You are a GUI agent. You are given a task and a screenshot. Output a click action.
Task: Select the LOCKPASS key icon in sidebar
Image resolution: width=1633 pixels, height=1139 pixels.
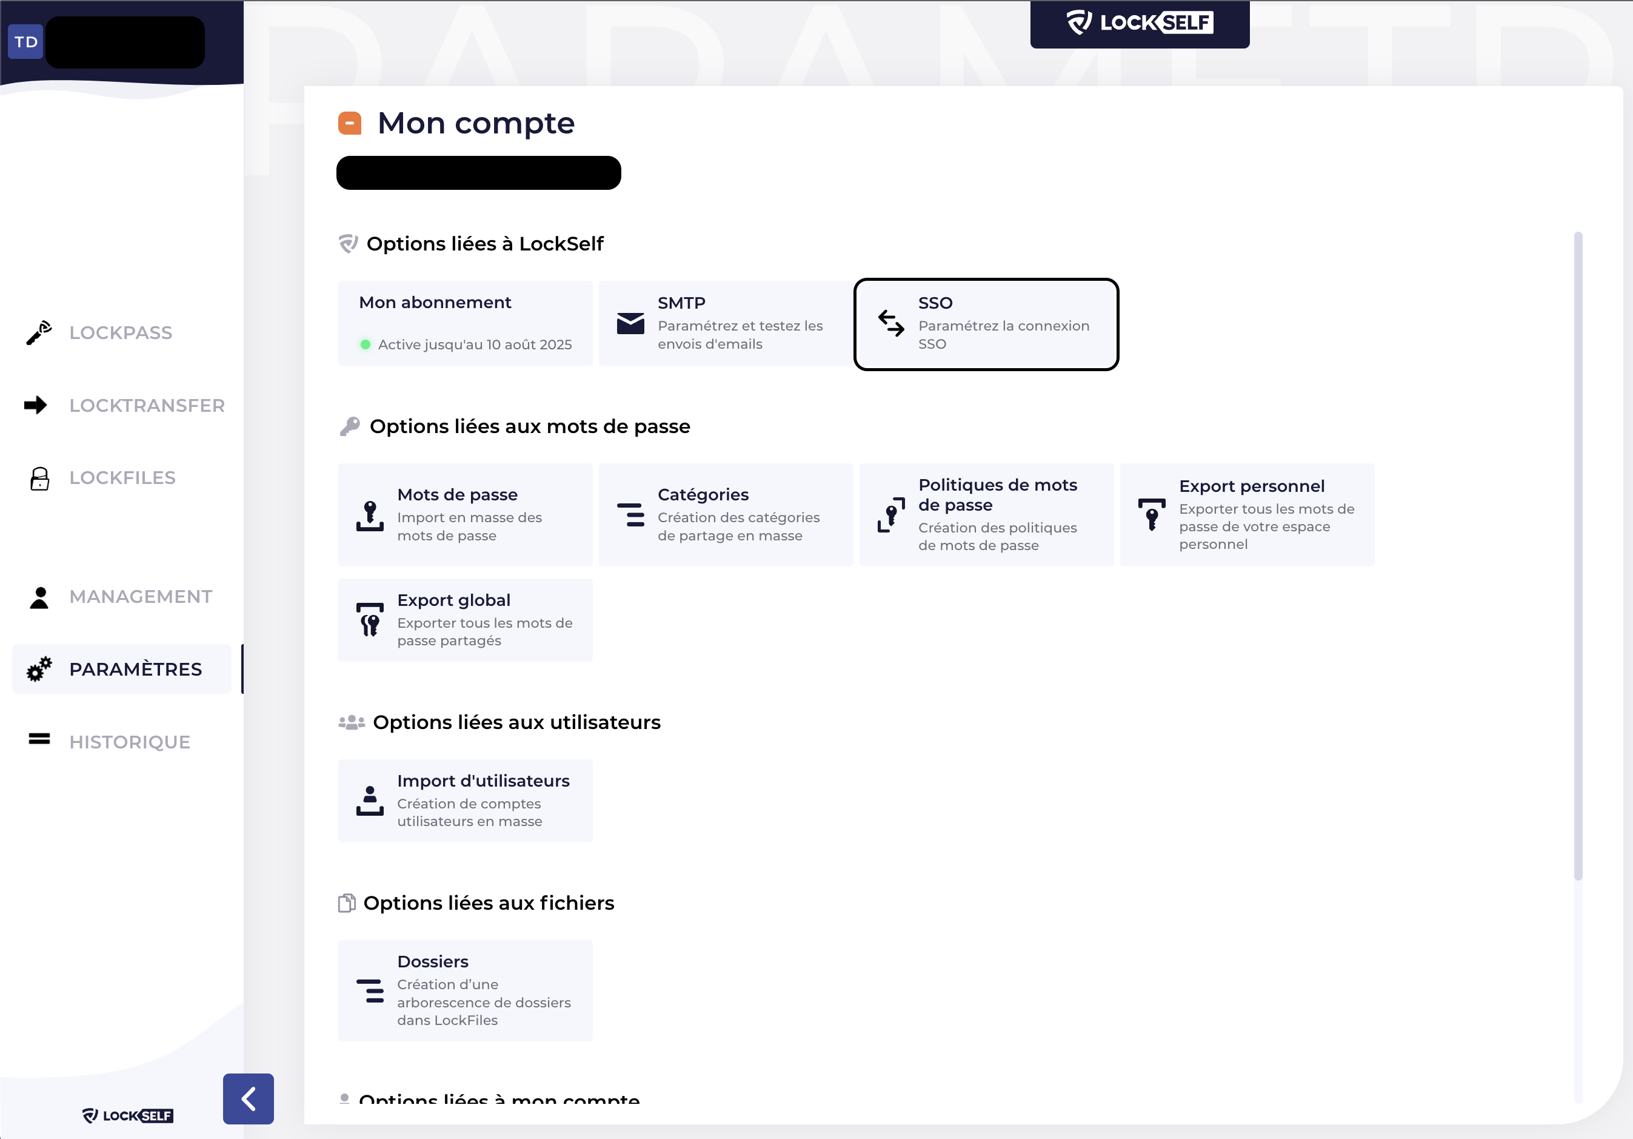pos(38,333)
